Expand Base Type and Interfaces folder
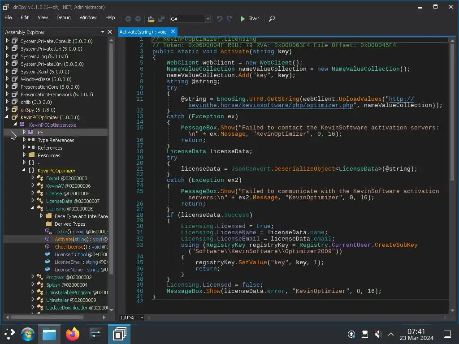Image resolution: width=459 pixels, height=344 pixels. [41, 215]
